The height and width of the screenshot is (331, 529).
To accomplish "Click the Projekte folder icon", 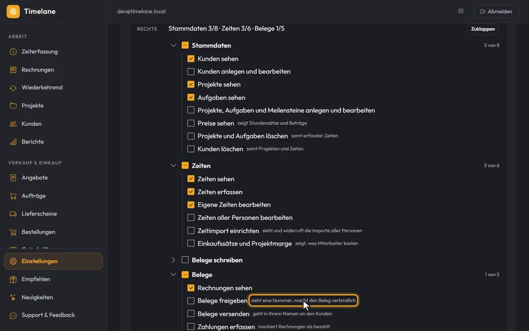I will (x=13, y=106).
